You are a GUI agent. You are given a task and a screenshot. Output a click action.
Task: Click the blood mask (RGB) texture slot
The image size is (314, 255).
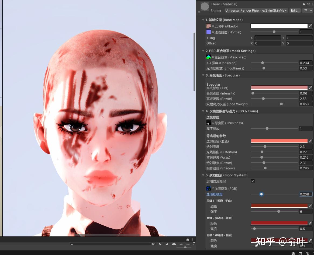[x=208, y=188]
